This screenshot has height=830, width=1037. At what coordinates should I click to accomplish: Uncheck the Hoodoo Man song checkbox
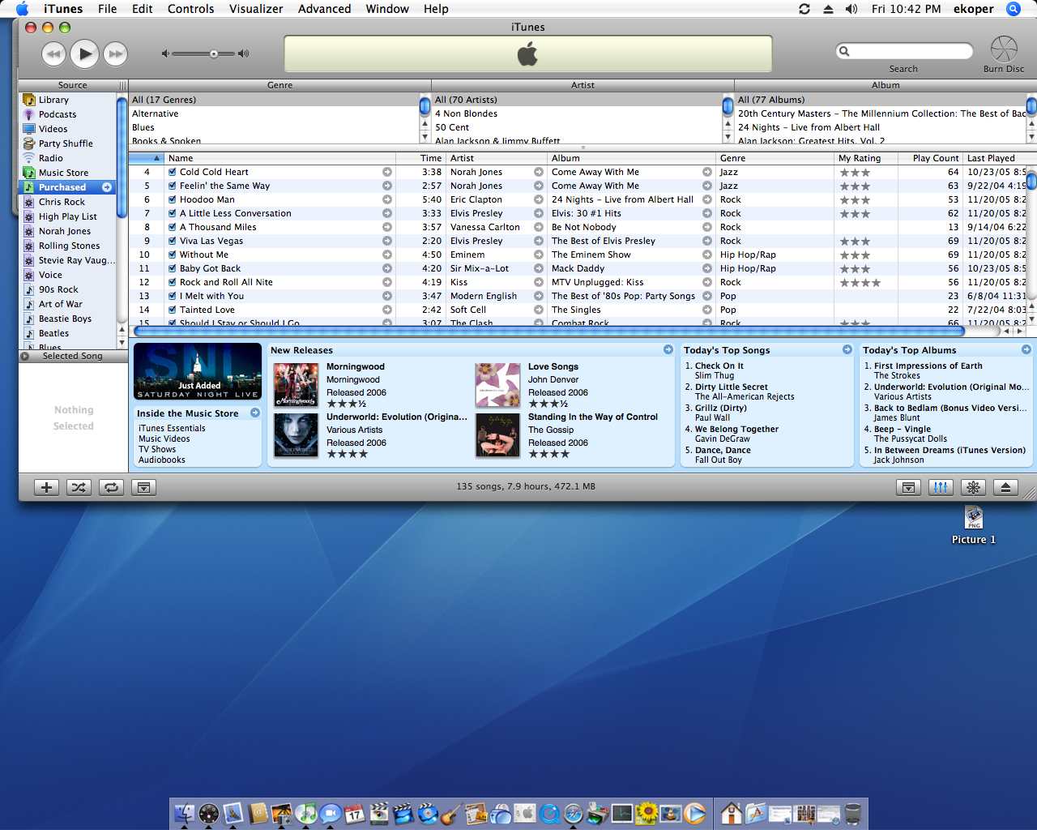[173, 199]
